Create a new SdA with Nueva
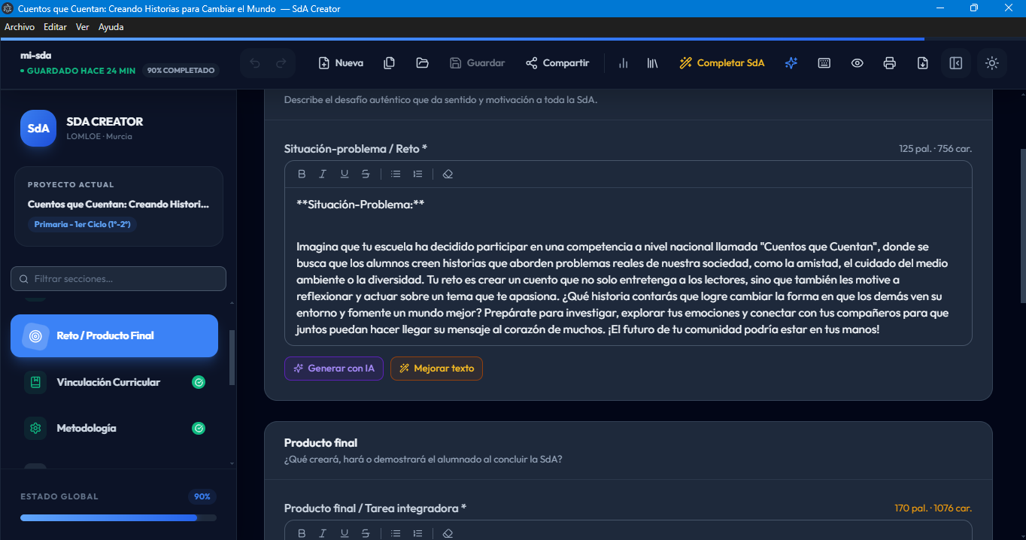Viewport: 1026px width, 540px height. pos(341,63)
